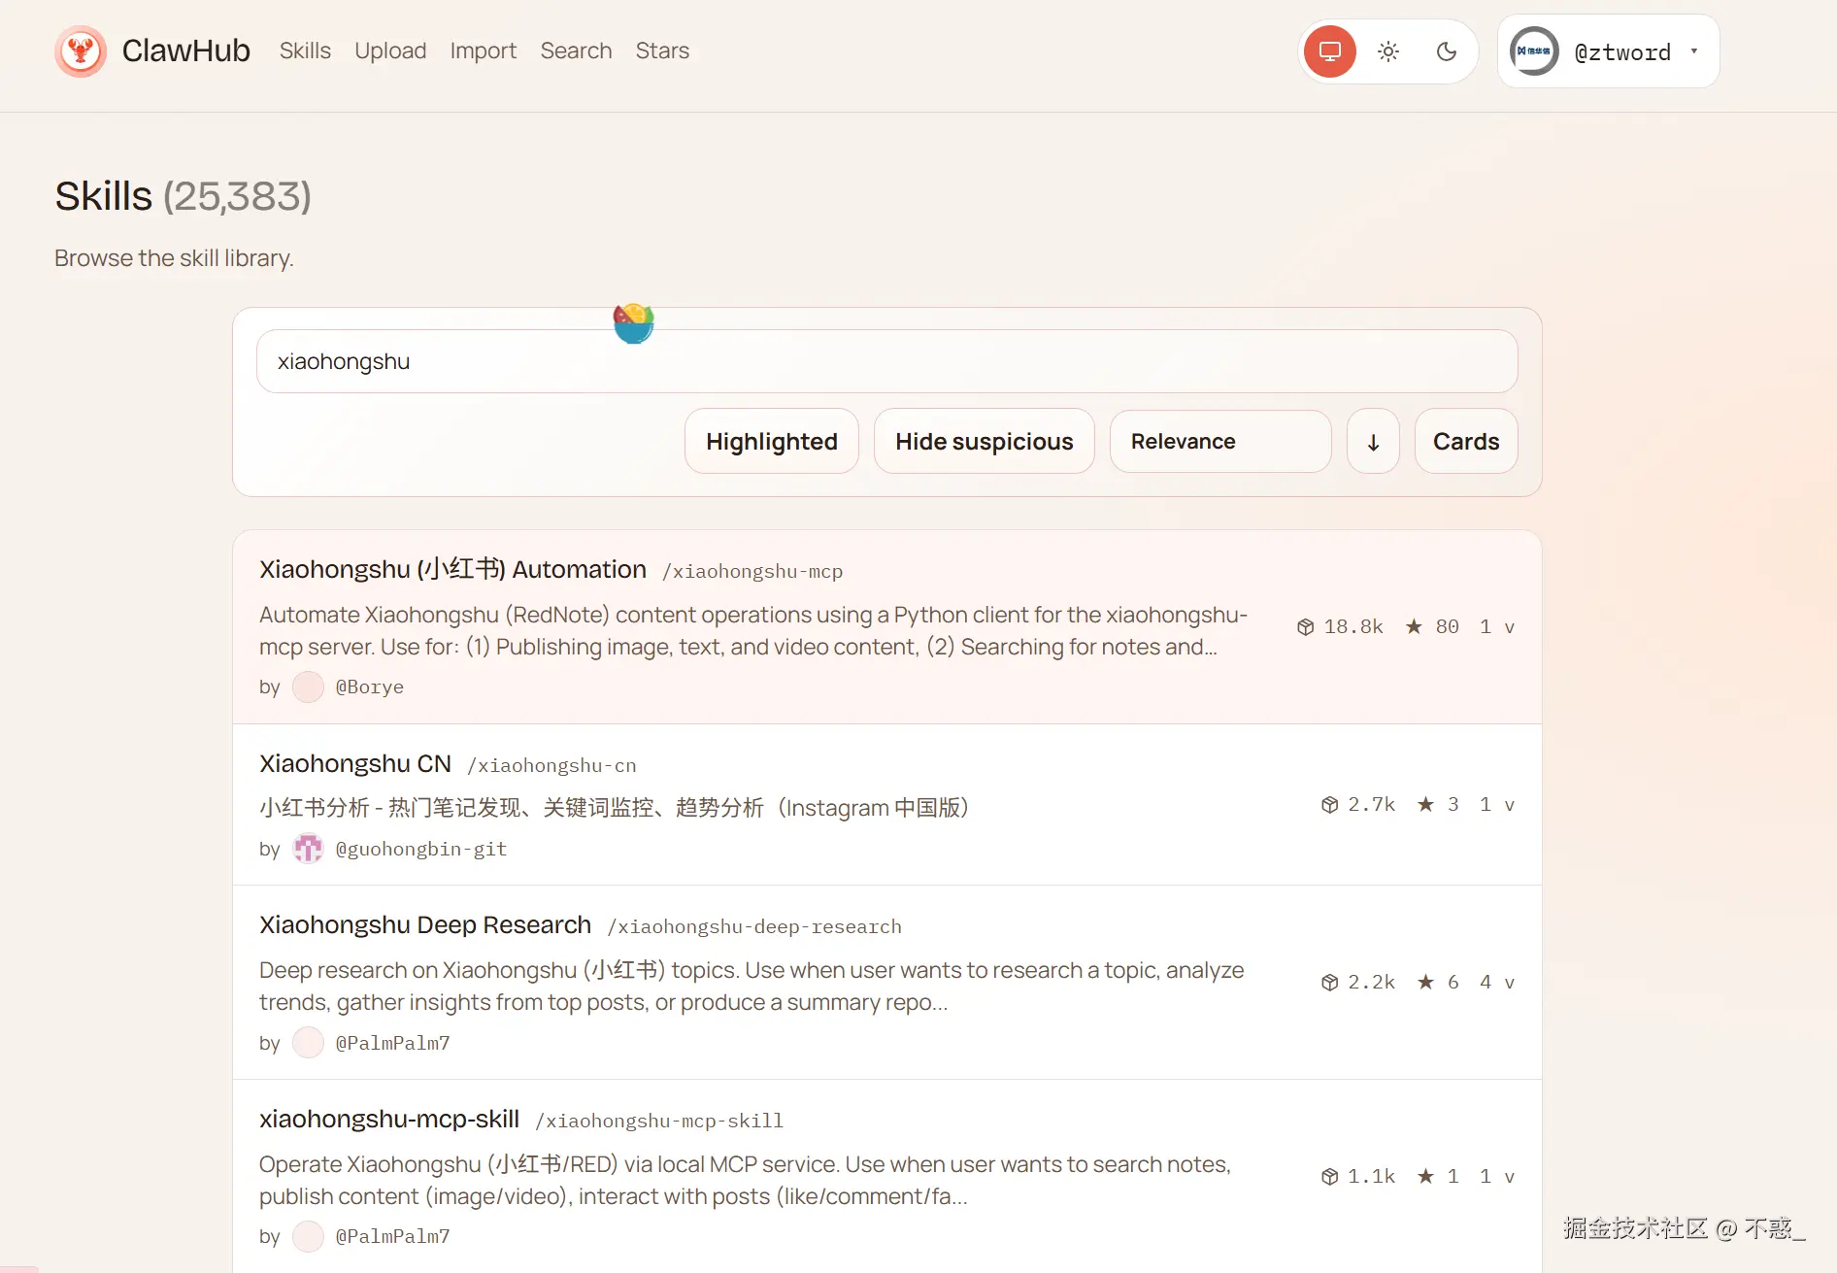The width and height of the screenshot is (1837, 1273).
Task: Open the Search nav item
Action: (576, 50)
